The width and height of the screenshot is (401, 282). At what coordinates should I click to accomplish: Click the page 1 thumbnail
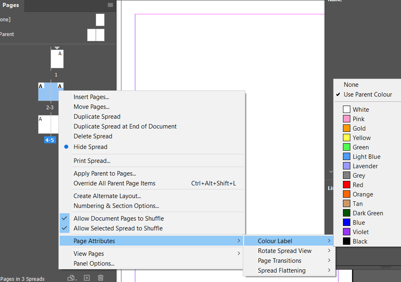57,58
